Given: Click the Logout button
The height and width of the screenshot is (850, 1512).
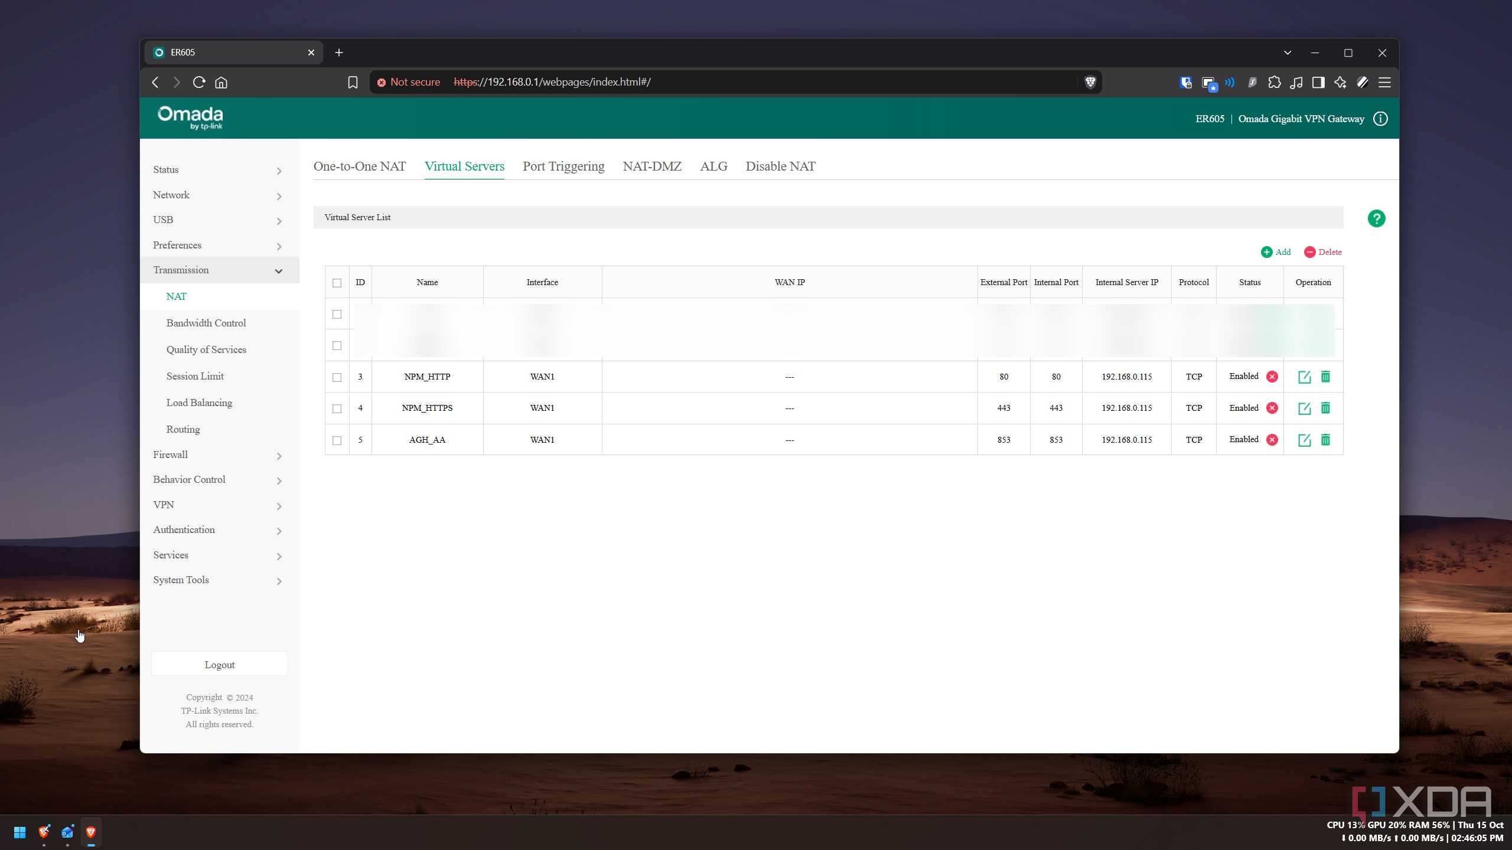Looking at the screenshot, I should (220, 665).
